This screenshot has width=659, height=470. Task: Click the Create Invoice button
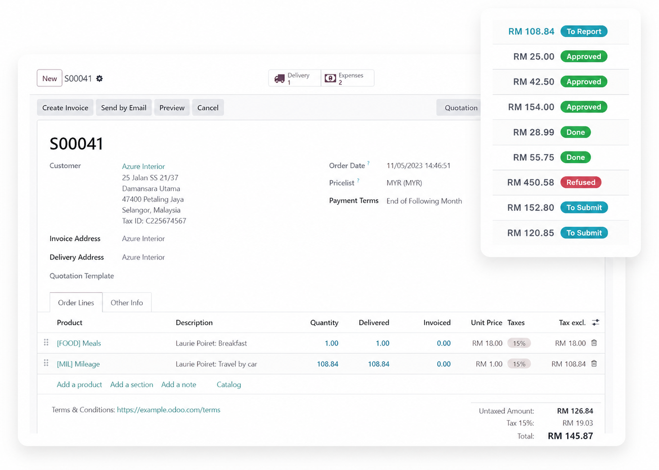[x=65, y=108]
